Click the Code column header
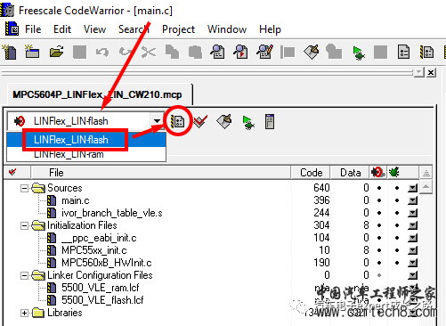Viewport: 446px width, 326px height. tap(311, 173)
